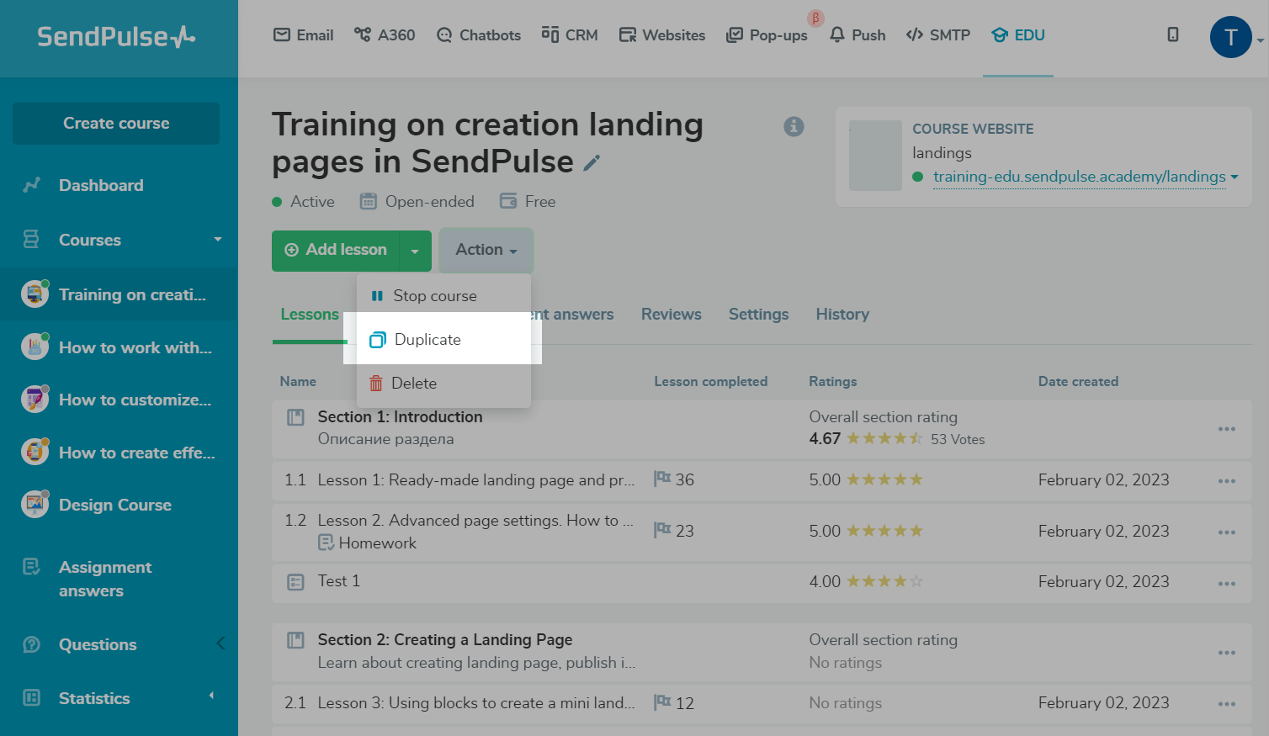This screenshot has width=1269, height=736.
Task: Switch to the Reviews tab
Action: [x=671, y=314]
